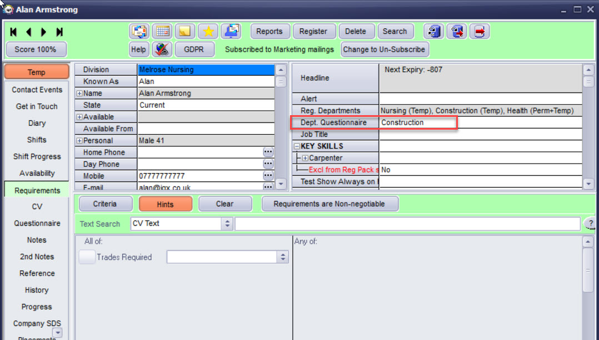The width and height of the screenshot is (599, 340).
Task: Expand the Available row
Action: point(79,117)
